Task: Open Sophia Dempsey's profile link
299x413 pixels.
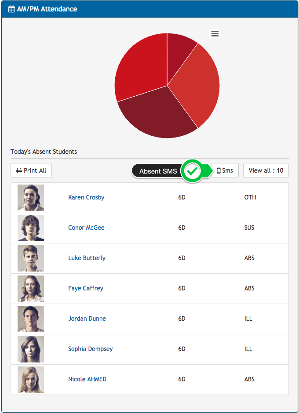Action: [90, 349]
